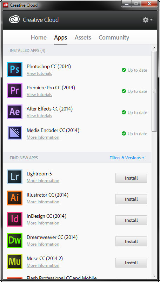The width and height of the screenshot is (160, 282).
Task: Install Lightroom 5
Action: click(131, 178)
